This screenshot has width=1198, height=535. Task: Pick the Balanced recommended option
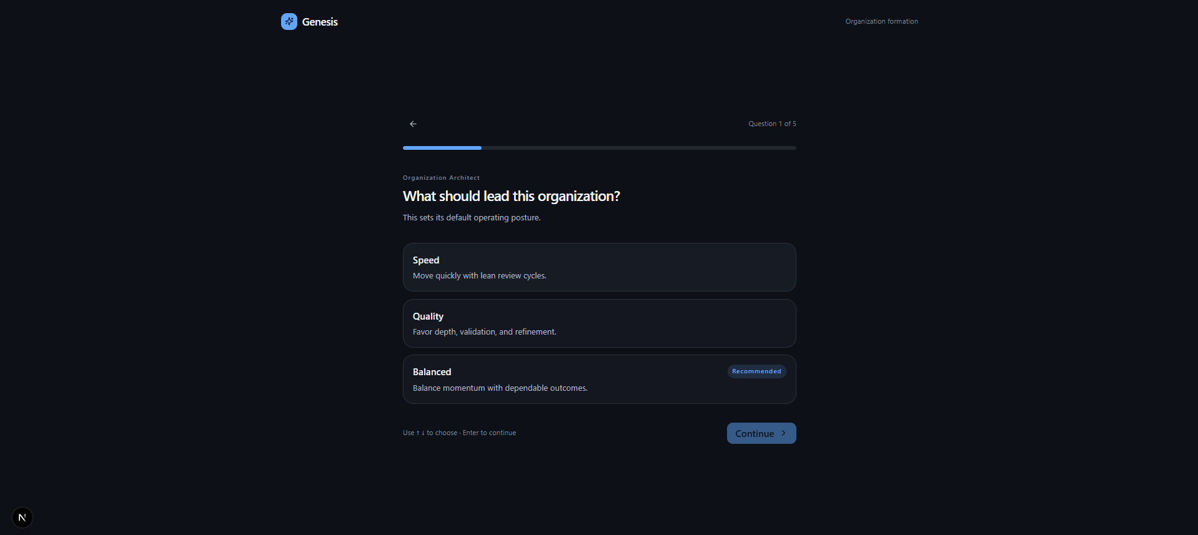point(599,380)
